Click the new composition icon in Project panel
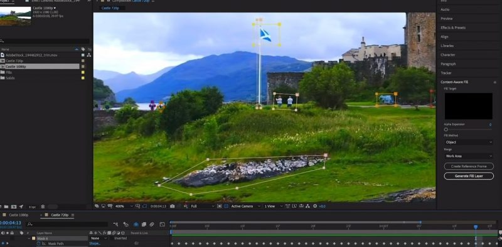 tap(14, 207)
